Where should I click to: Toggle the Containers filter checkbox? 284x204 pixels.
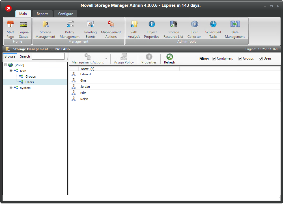click(x=214, y=59)
